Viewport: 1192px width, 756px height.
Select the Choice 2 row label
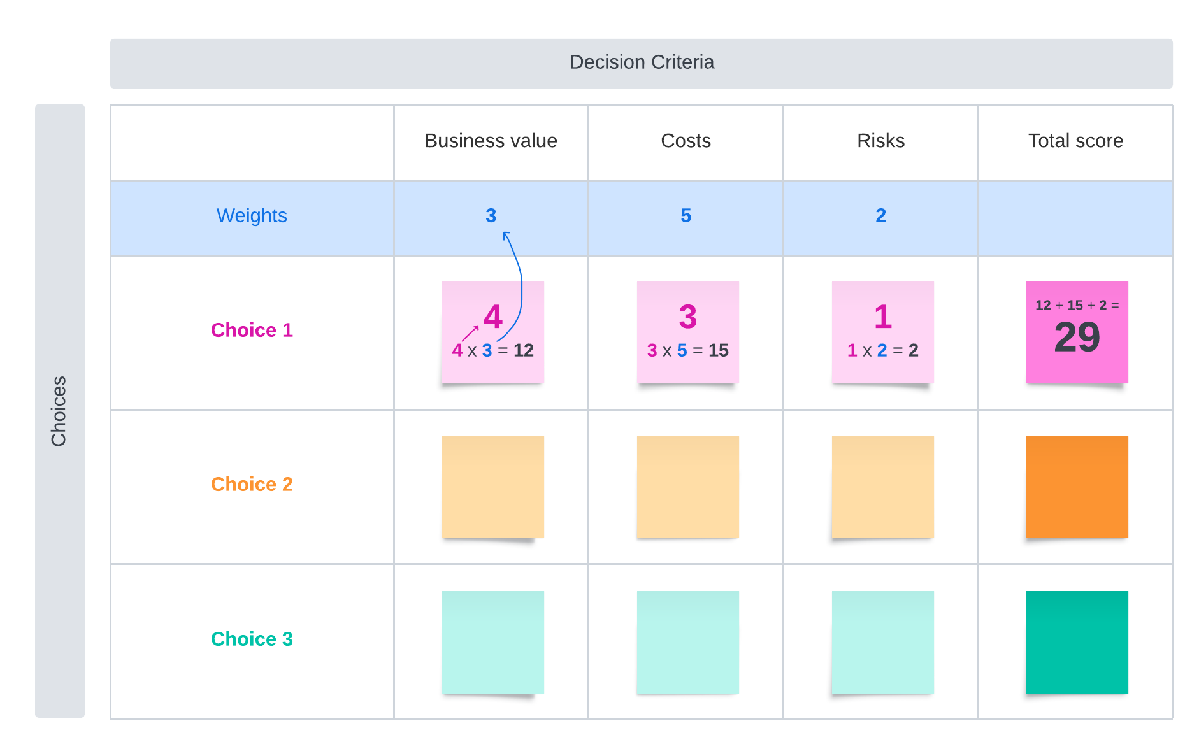pos(252,484)
